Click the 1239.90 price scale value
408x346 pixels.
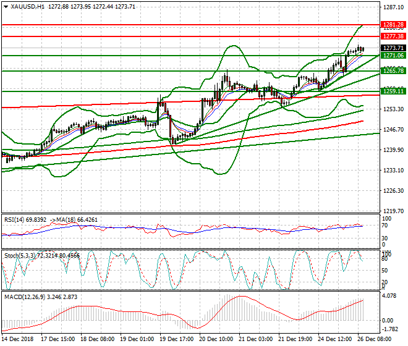pos(394,150)
